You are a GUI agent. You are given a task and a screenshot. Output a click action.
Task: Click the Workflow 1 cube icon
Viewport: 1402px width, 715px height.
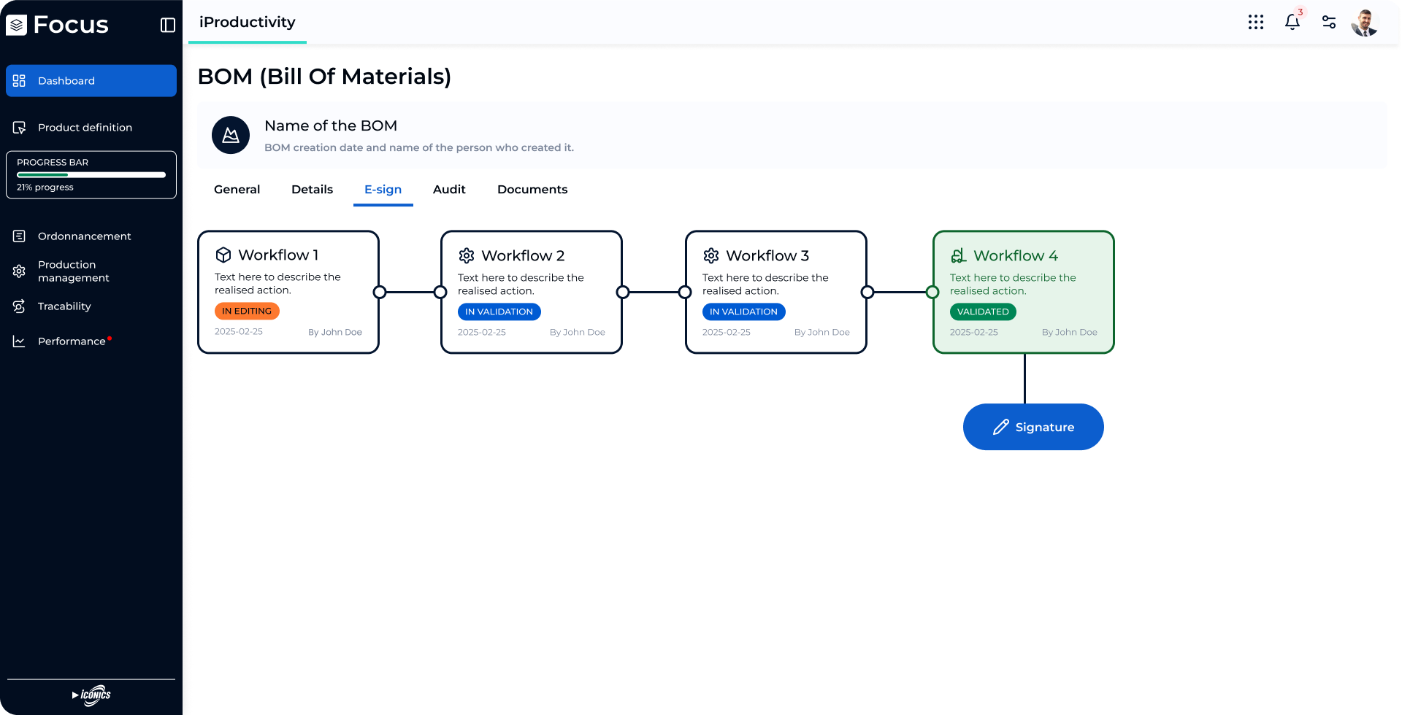pyautogui.click(x=223, y=255)
